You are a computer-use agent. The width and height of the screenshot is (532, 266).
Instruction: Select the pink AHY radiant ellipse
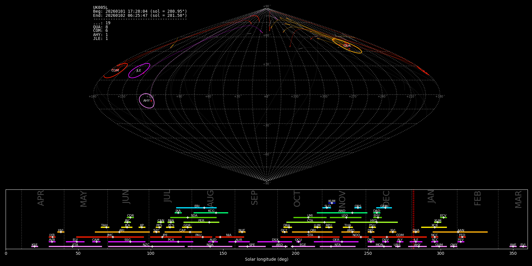(x=147, y=101)
